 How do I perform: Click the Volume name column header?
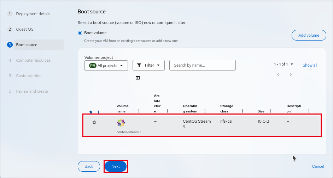pyautogui.click(x=123, y=109)
